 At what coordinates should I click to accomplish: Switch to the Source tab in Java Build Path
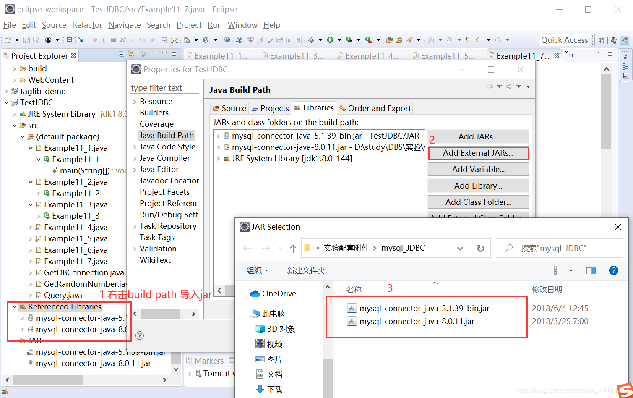point(229,108)
